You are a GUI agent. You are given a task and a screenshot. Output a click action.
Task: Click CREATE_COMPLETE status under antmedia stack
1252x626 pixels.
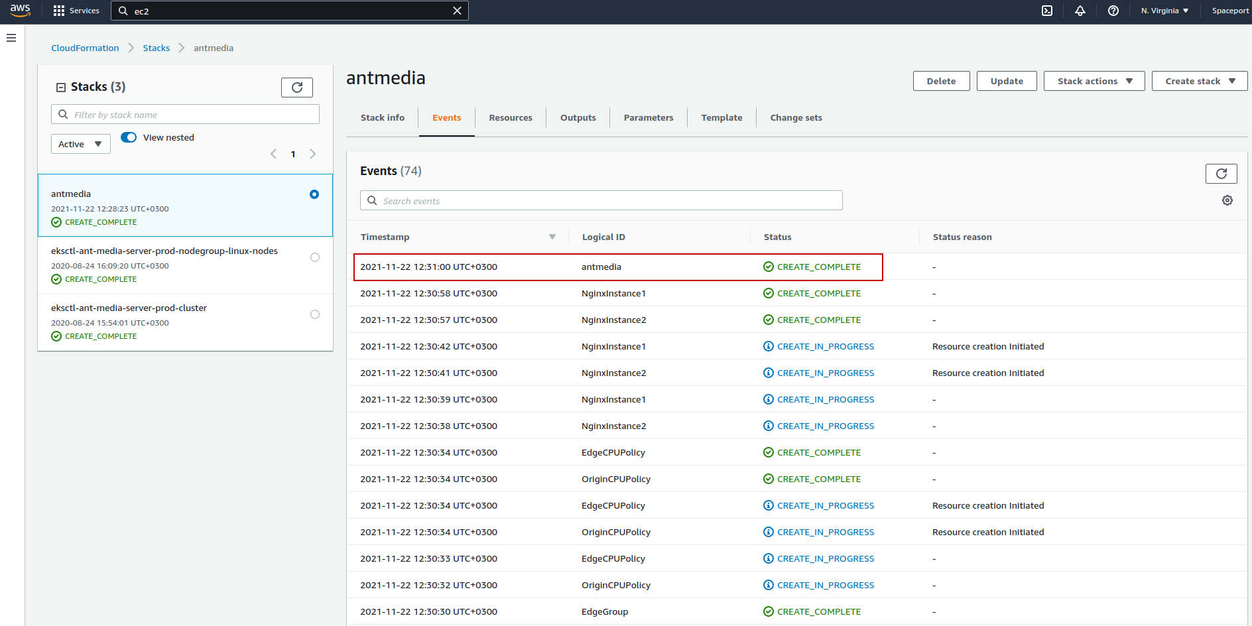click(x=94, y=222)
